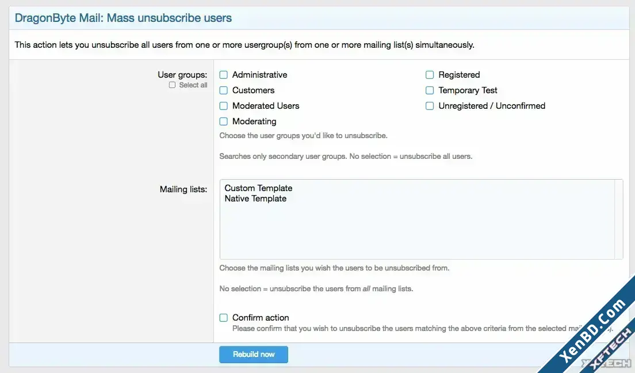635x373 pixels.
Task: Tick the Confirm action checkbox
Action: [x=224, y=318]
